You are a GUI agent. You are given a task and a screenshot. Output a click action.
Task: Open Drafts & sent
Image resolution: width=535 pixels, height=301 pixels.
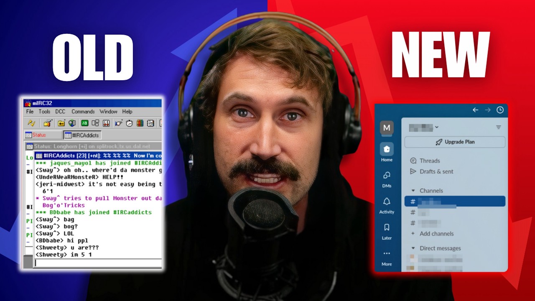431,171
